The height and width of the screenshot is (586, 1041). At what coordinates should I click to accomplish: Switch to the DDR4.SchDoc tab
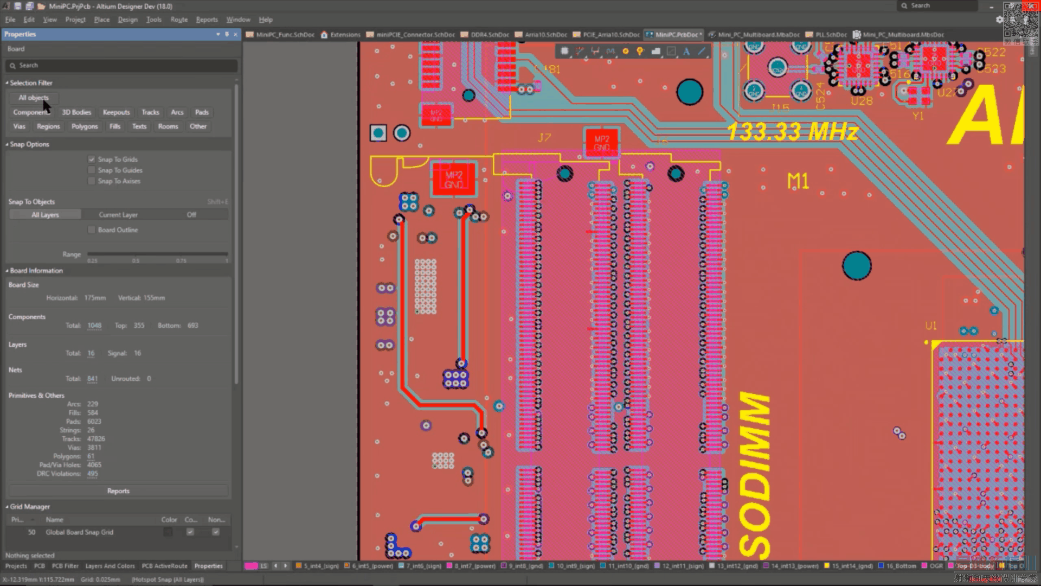point(485,35)
